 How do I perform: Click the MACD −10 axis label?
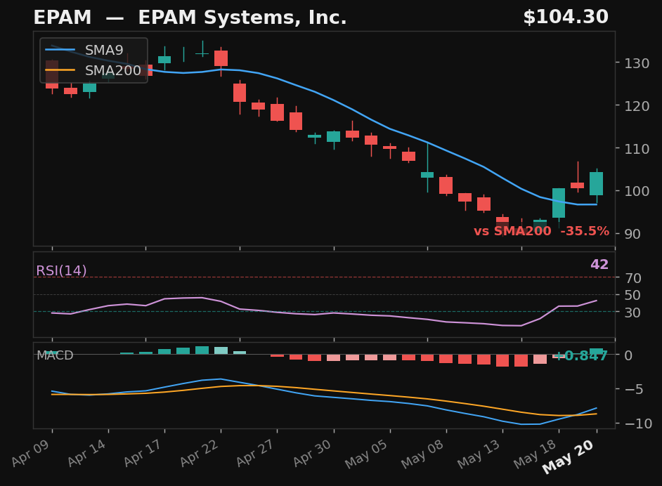click(638, 423)
